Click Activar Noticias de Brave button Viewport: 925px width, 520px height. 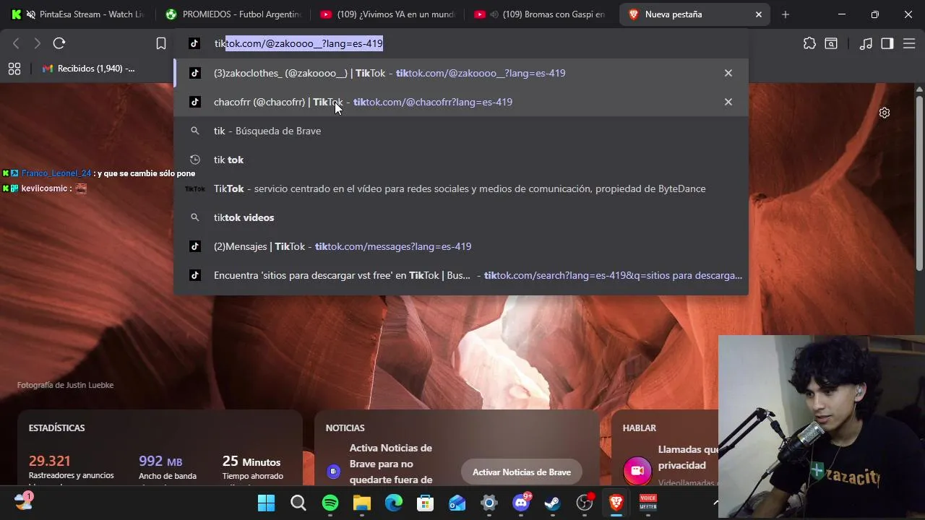[x=522, y=472]
